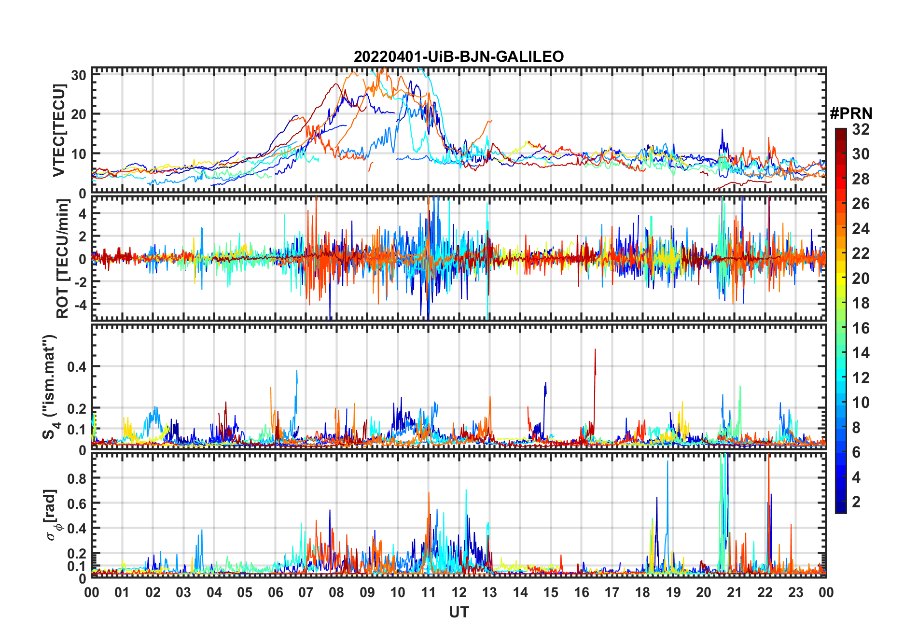Select σφ axis tick label 0.6
The width and height of the screenshot is (918, 642).
77,503
